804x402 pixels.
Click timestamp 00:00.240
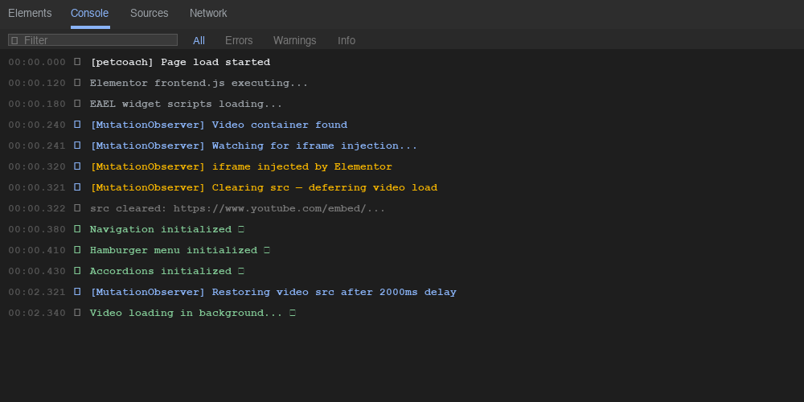(x=37, y=125)
